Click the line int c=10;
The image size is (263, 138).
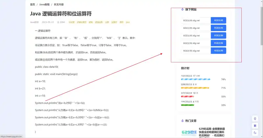pyautogui.click(x=40, y=95)
